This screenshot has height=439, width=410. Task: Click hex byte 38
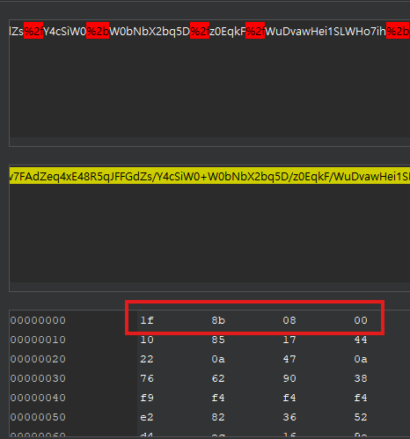coord(361,378)
